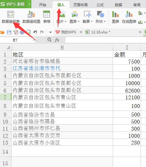Select row 7 header
This screenshot has height=167, width=146.
[x=5, y=97]
